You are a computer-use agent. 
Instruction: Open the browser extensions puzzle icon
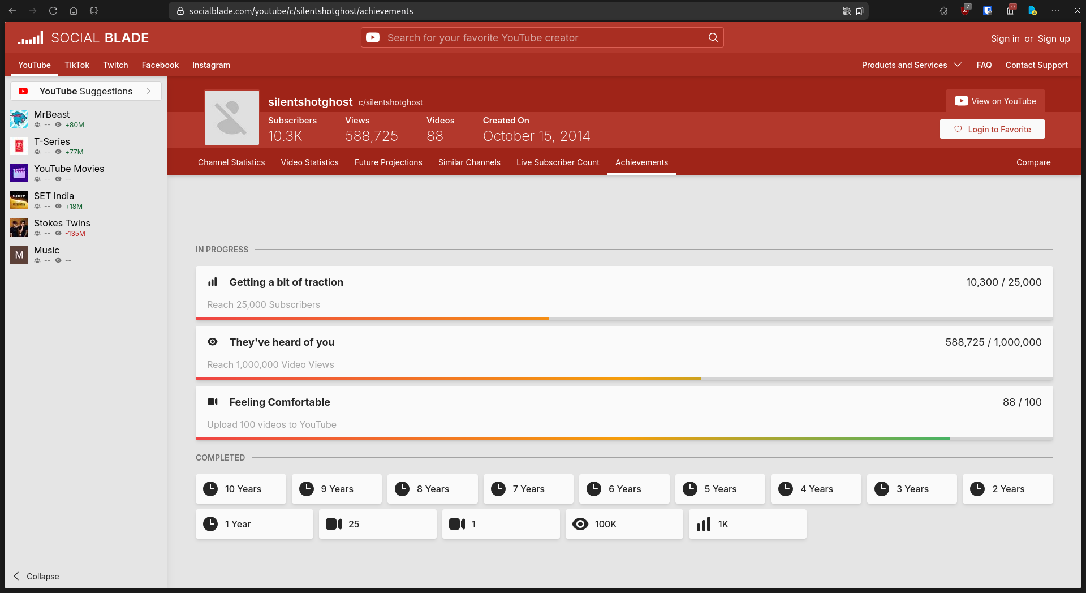tap(943, 11)
